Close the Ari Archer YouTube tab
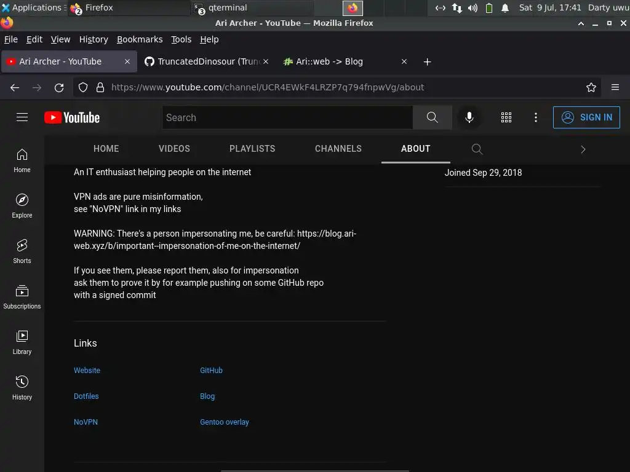This screenshot has height=472, width=630. point(127,61)
